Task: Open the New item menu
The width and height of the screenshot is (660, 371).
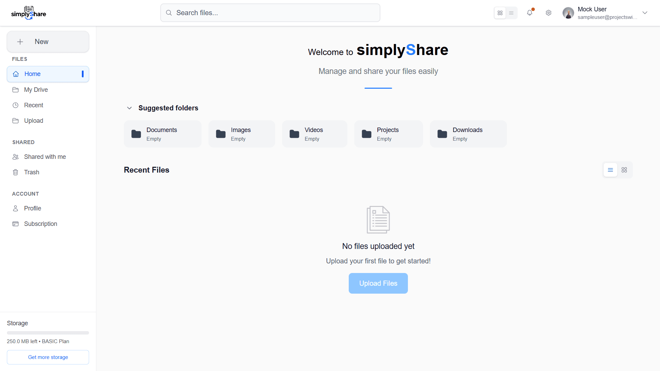Action: 48,42
